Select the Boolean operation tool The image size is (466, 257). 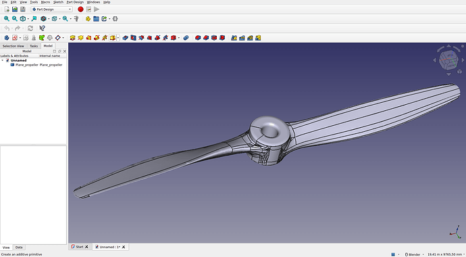186,38
